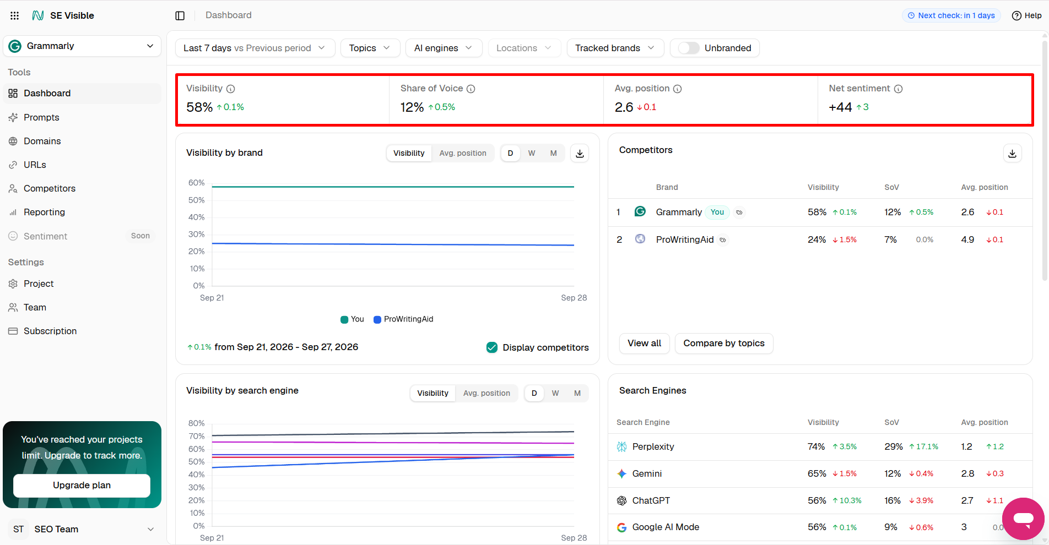Screen dimensions: 1049x545
Task: Click the ChatGPT engine icon
Action: click(x=622, y=501)
